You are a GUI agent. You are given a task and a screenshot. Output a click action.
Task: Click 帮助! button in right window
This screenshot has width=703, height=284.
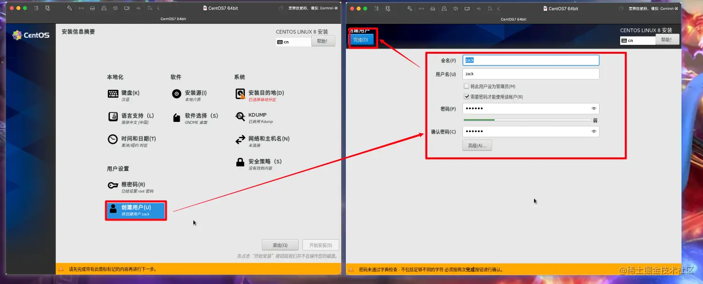[666, 40]
